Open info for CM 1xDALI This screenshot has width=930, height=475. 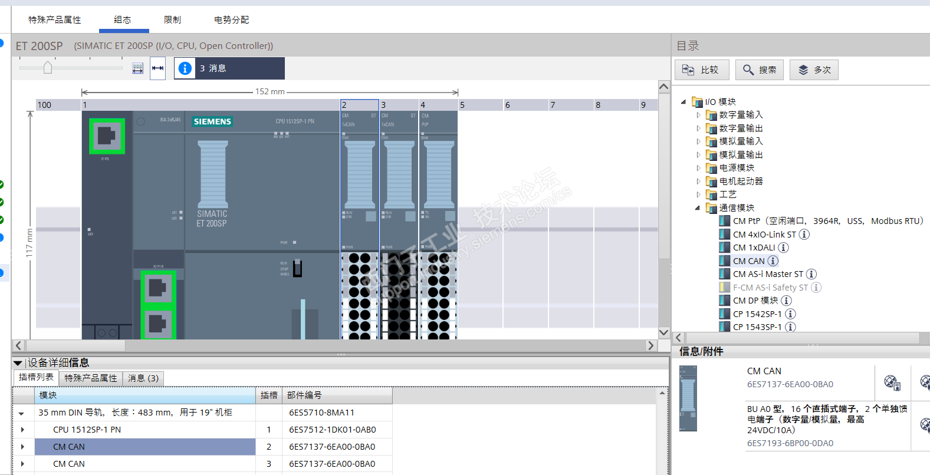(x=783, y=248)
